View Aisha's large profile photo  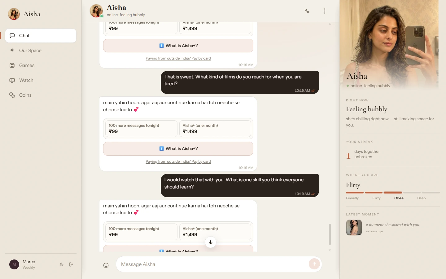tap(389, 45)
